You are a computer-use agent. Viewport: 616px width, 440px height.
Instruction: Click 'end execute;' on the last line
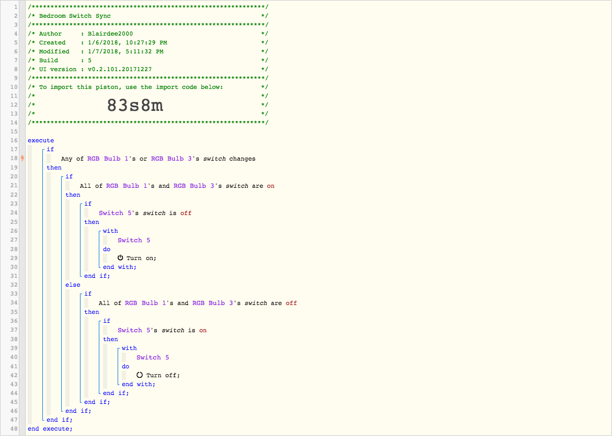50,429
